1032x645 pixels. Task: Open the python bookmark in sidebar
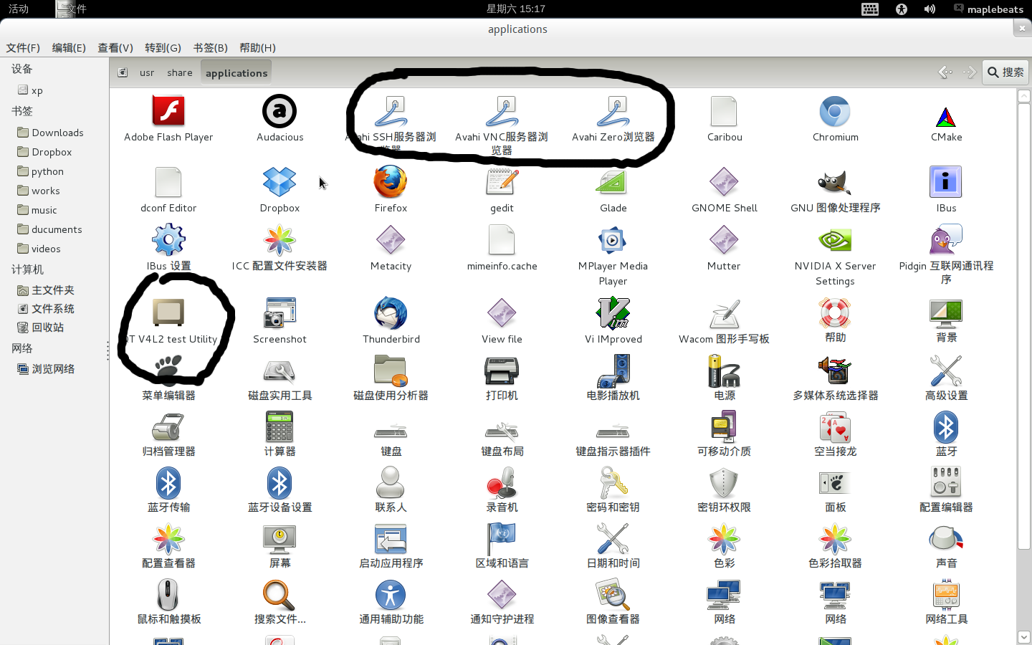coord(47,171)
